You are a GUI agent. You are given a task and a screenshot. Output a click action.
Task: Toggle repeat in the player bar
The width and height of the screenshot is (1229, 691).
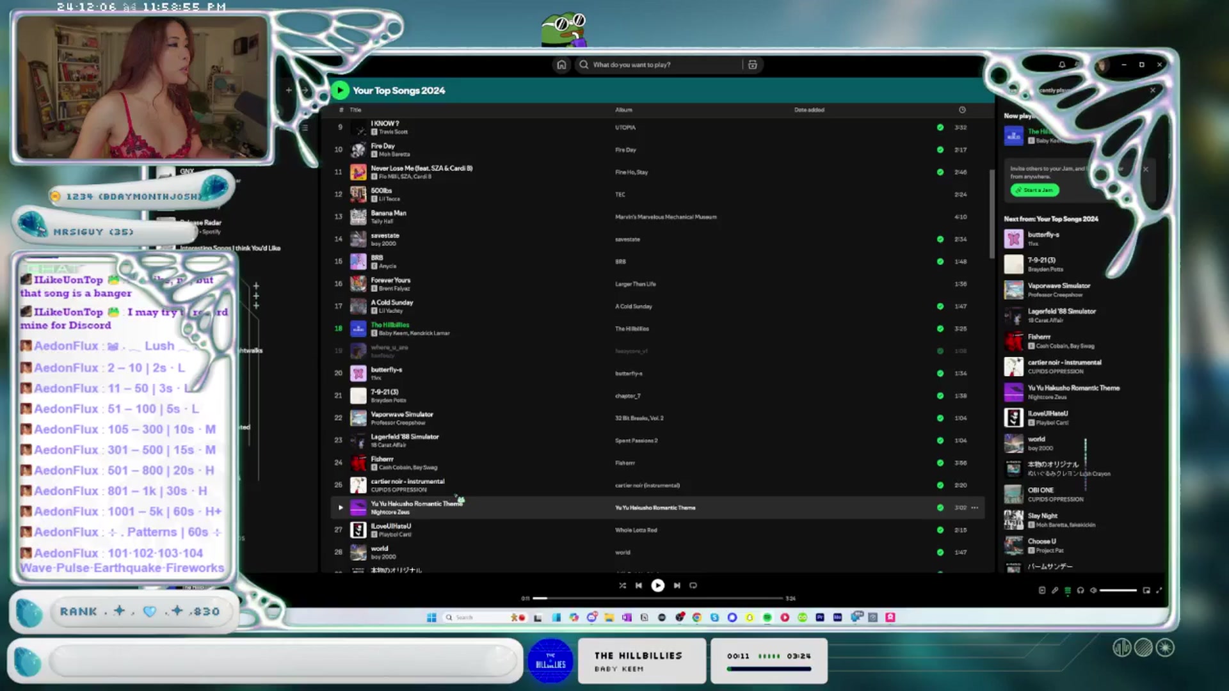coord(693,585)
